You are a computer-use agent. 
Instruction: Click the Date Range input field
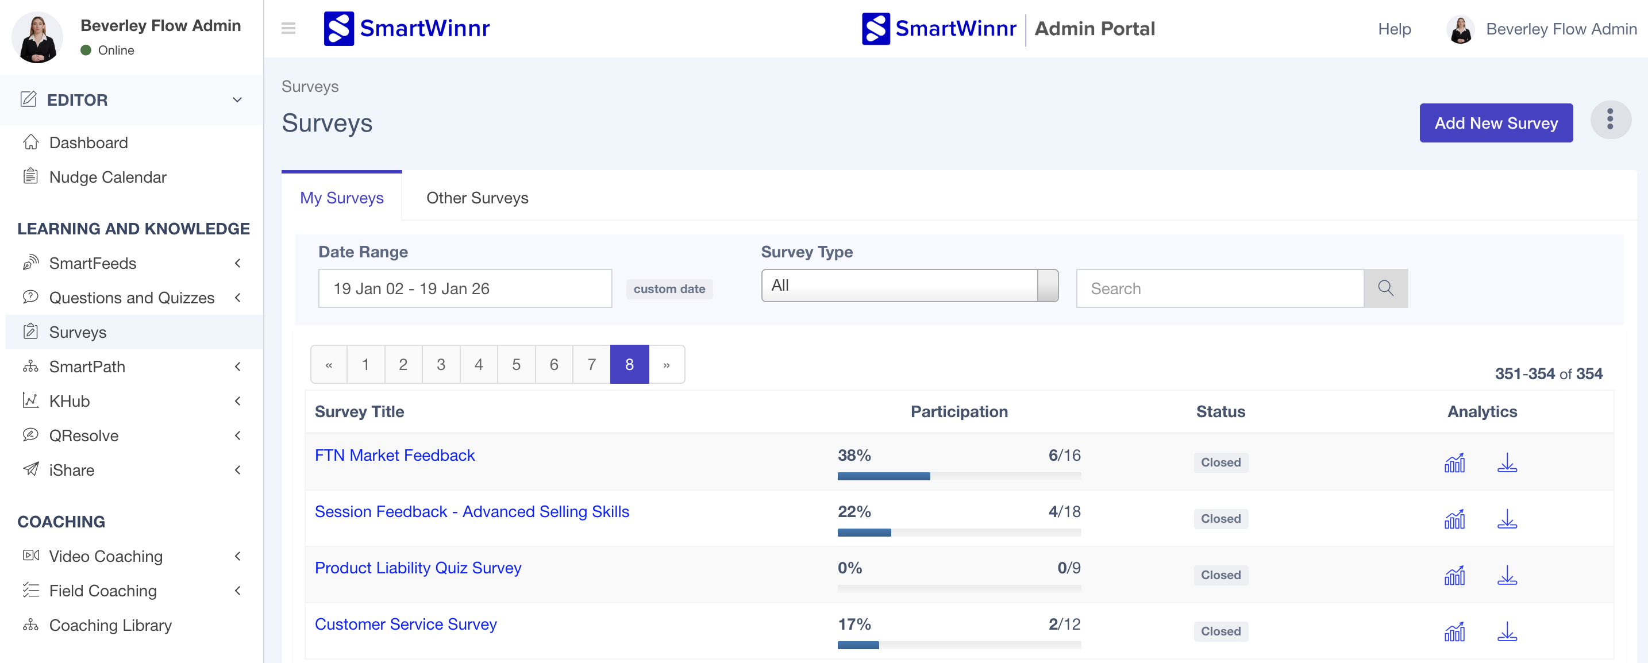pos(464,288)
